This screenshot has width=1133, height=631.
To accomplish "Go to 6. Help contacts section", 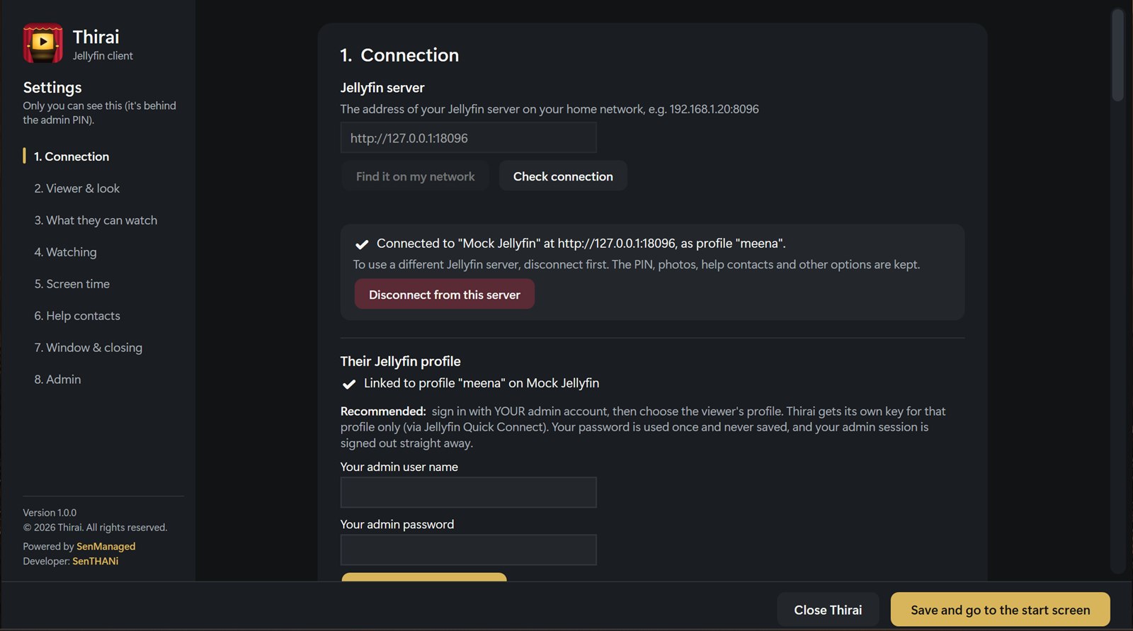I will (77, 316).
